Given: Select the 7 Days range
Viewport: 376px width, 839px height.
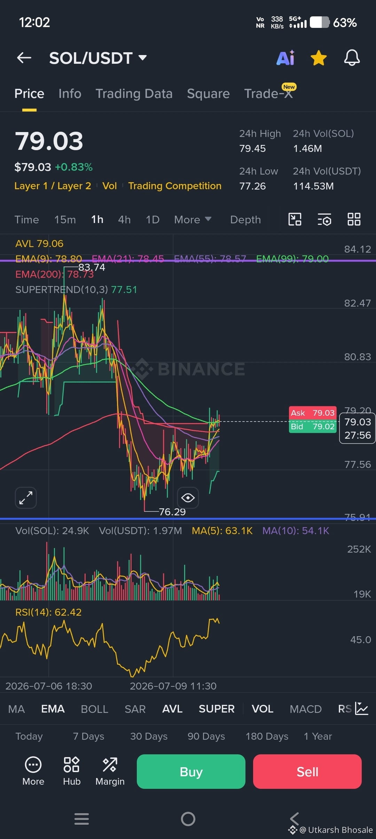Looking at the screenshot, I should (88, 736).
